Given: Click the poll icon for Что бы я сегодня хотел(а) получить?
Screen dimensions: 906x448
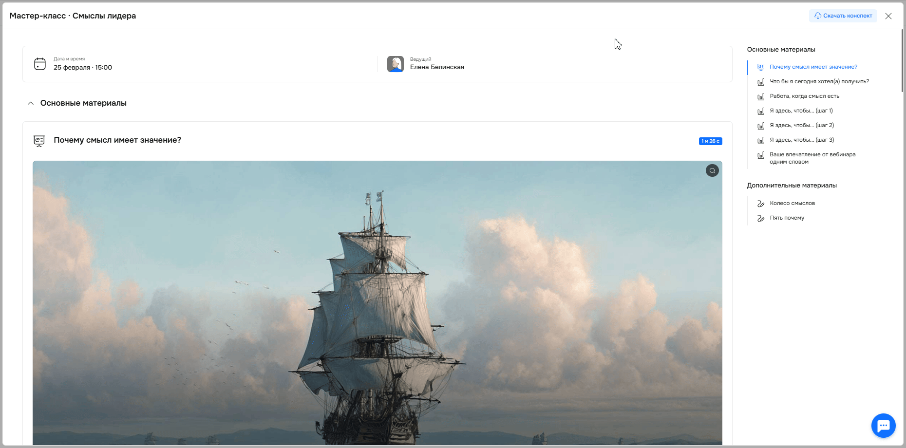Looking at the screenshot, I should pyautogui.click(x=761, y=82).
